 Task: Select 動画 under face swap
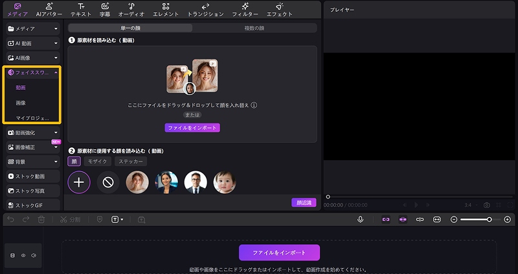coord(21,88)
